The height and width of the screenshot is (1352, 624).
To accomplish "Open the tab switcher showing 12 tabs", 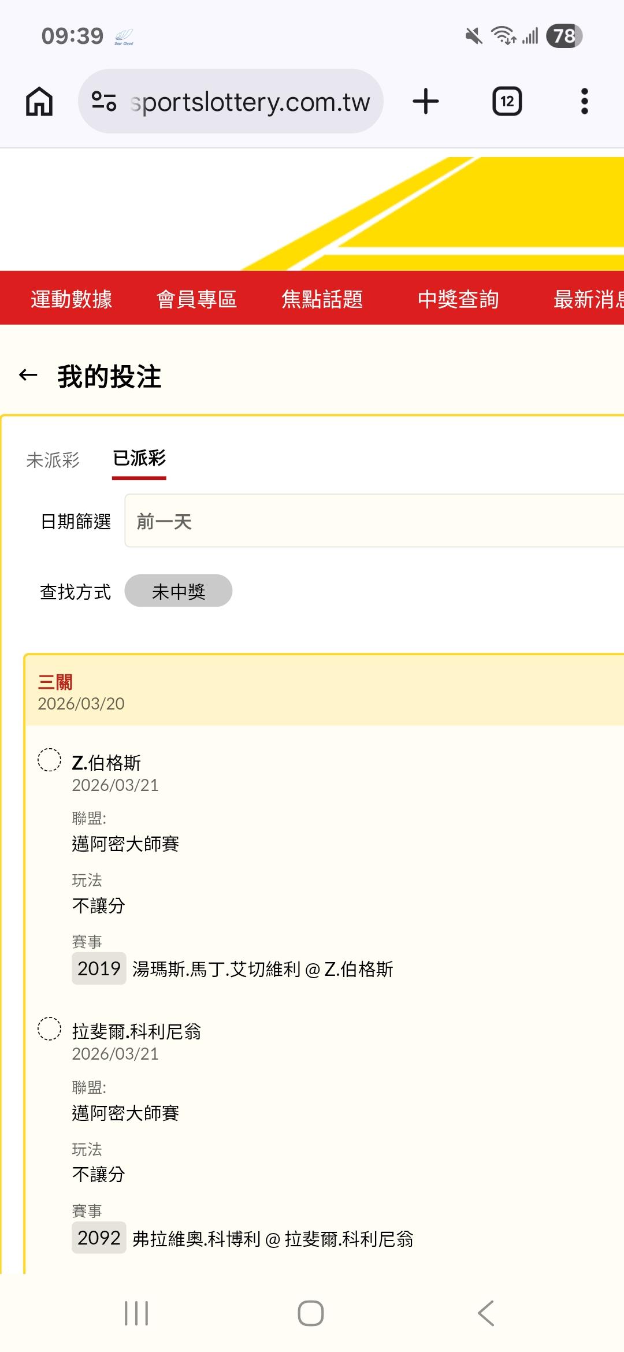I will tap(507, 102).
